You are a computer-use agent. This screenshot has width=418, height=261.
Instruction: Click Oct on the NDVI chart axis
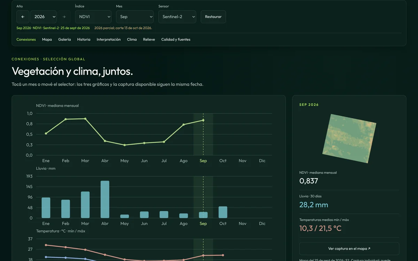pyautogui.click(x=223, y=161)
